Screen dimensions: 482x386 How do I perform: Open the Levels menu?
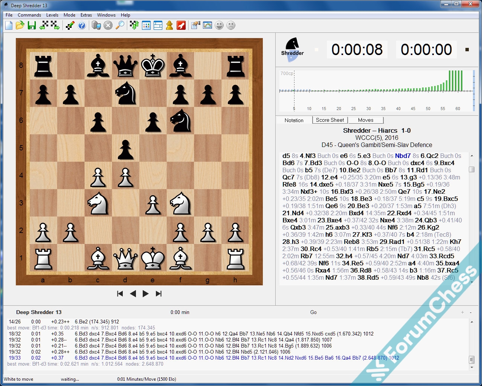tap(52, 15)
